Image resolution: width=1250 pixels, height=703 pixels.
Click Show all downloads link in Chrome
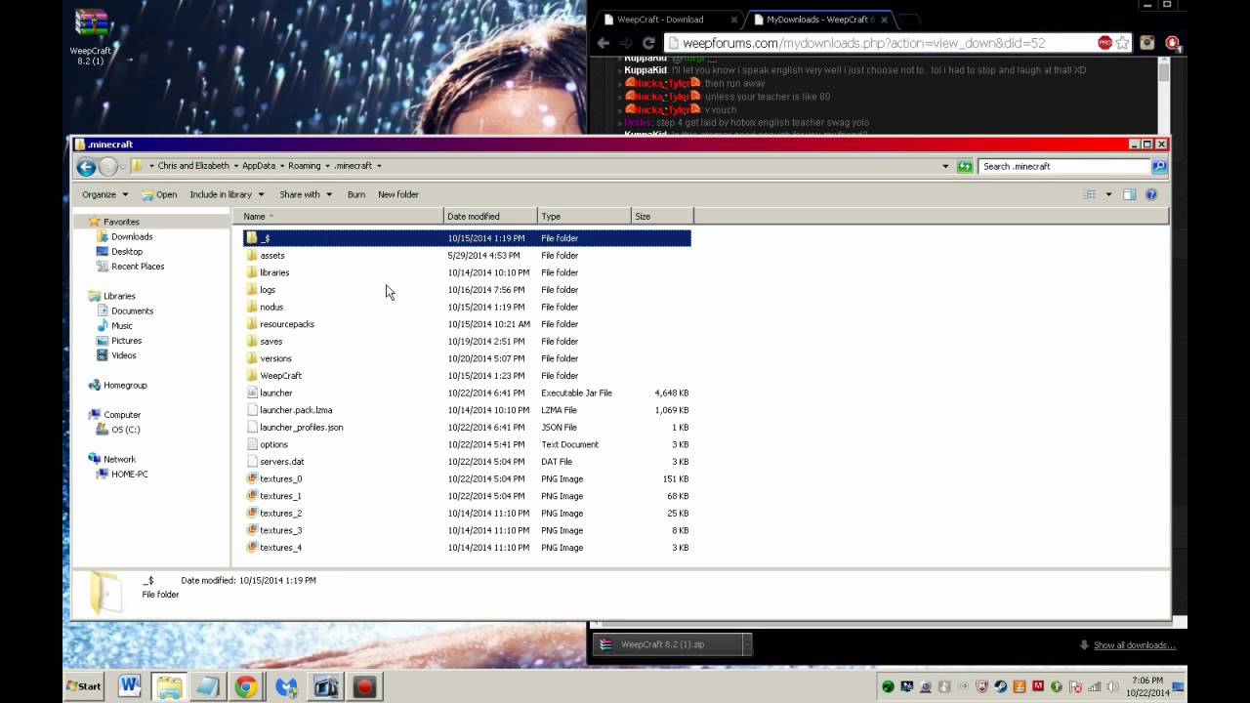1135,645
